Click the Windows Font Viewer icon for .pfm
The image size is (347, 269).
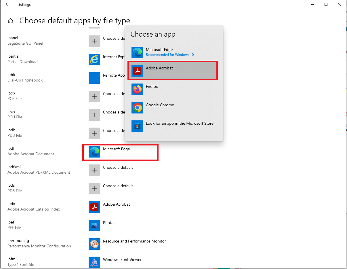click(x=94, y=262)
